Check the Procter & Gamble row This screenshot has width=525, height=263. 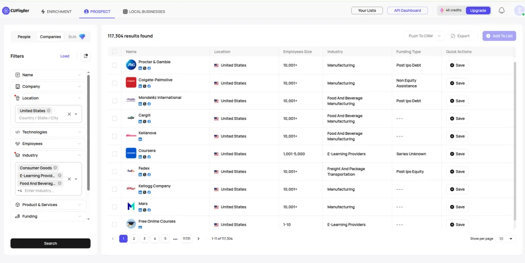coord(114,65)
